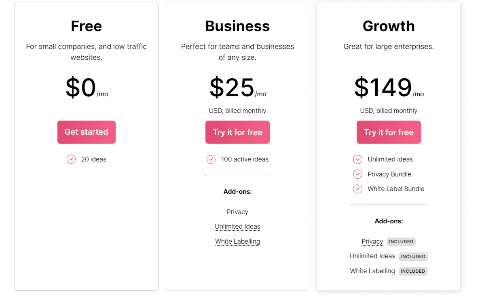
Task: Click the INCLUDED badge next to Privacy
Action: pyautogui.click(x=401, y=242)
